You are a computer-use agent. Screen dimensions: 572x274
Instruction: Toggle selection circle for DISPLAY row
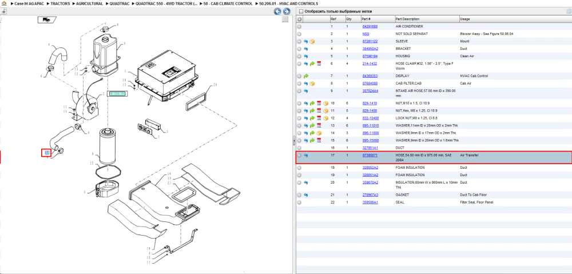(299, 76)
